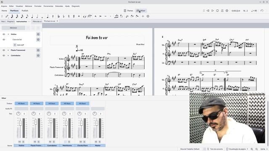Screen dimensions: 269x151
Task: Click the add plus toolbar icon
Action: [143, 16]
